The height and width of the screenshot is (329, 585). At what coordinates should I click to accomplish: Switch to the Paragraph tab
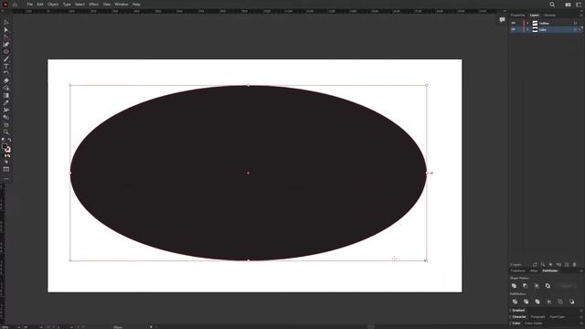click(537, 317)
